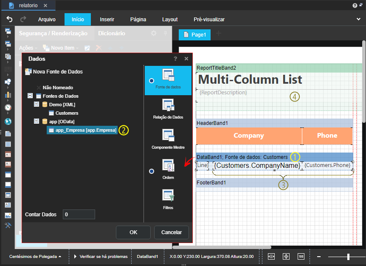The height and width of the screenshot is (266, 366).
Task: Switch to the Dicionário panel tab
Action: click(112, 33)
